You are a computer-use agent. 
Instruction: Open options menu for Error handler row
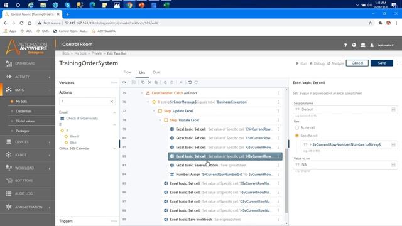tap(278, 93)
